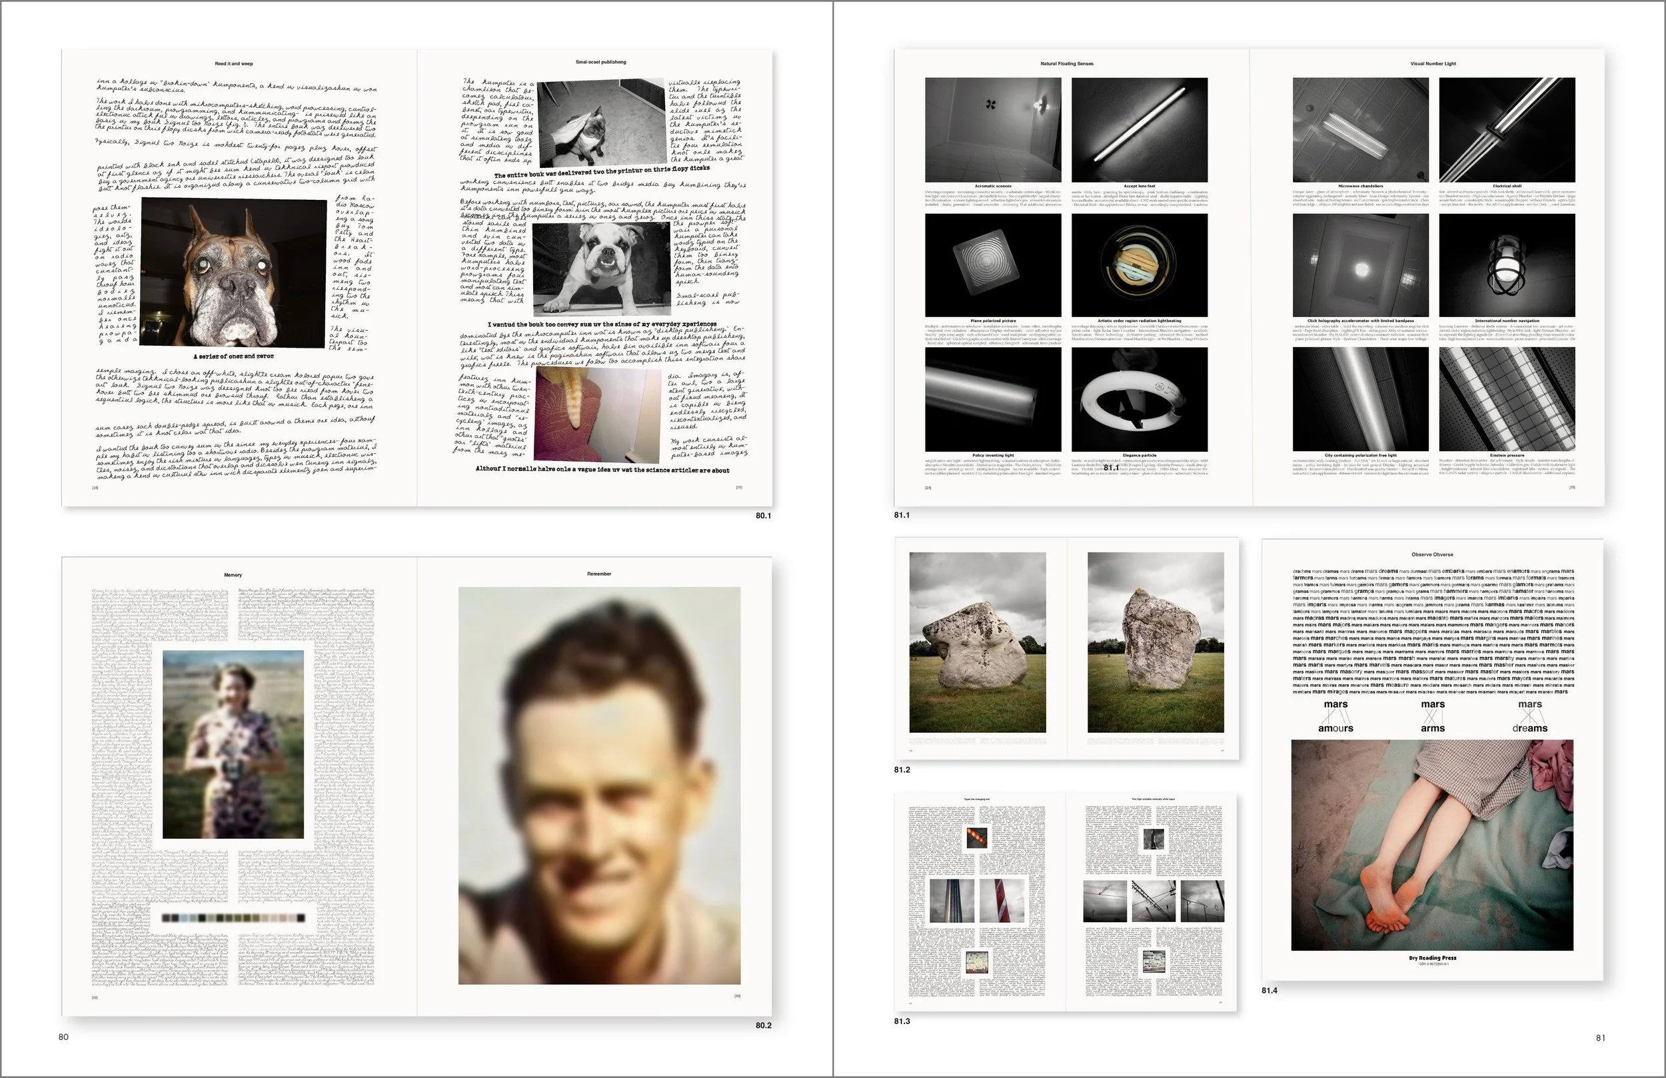Open the bare legs on blanket photo
This screenshot has width=1666, height=1078.
pos(1432,845)
